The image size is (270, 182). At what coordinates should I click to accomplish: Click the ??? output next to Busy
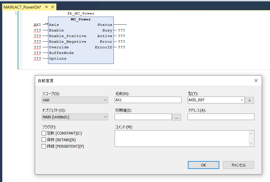(121, 30)
